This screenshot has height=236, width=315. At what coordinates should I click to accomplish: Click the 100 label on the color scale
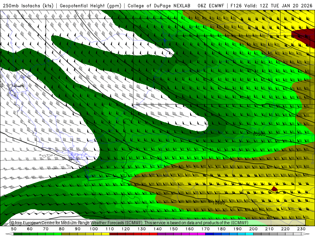click(x=94, y=229)
